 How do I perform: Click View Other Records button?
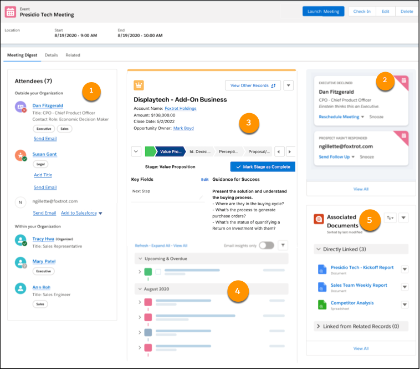253,85
